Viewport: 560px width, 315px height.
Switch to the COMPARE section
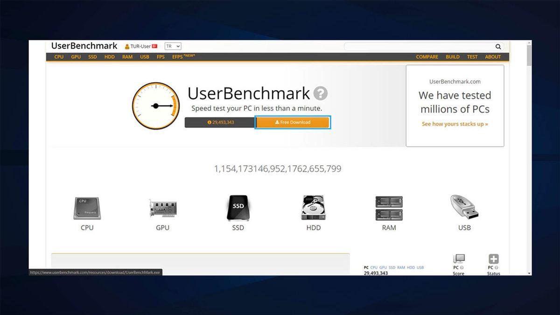click(427, 56)
